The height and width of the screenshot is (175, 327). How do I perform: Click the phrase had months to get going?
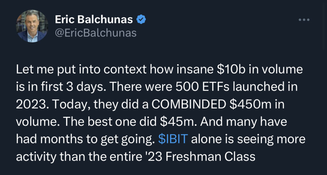tap(85, 139)
